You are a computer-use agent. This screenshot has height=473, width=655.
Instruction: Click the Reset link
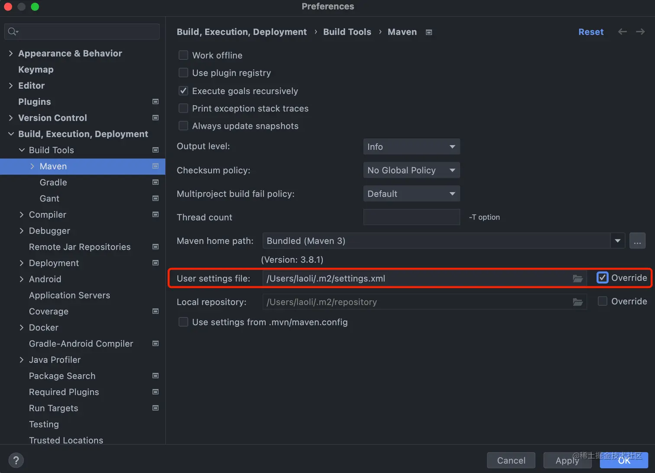tap(591, 32)
